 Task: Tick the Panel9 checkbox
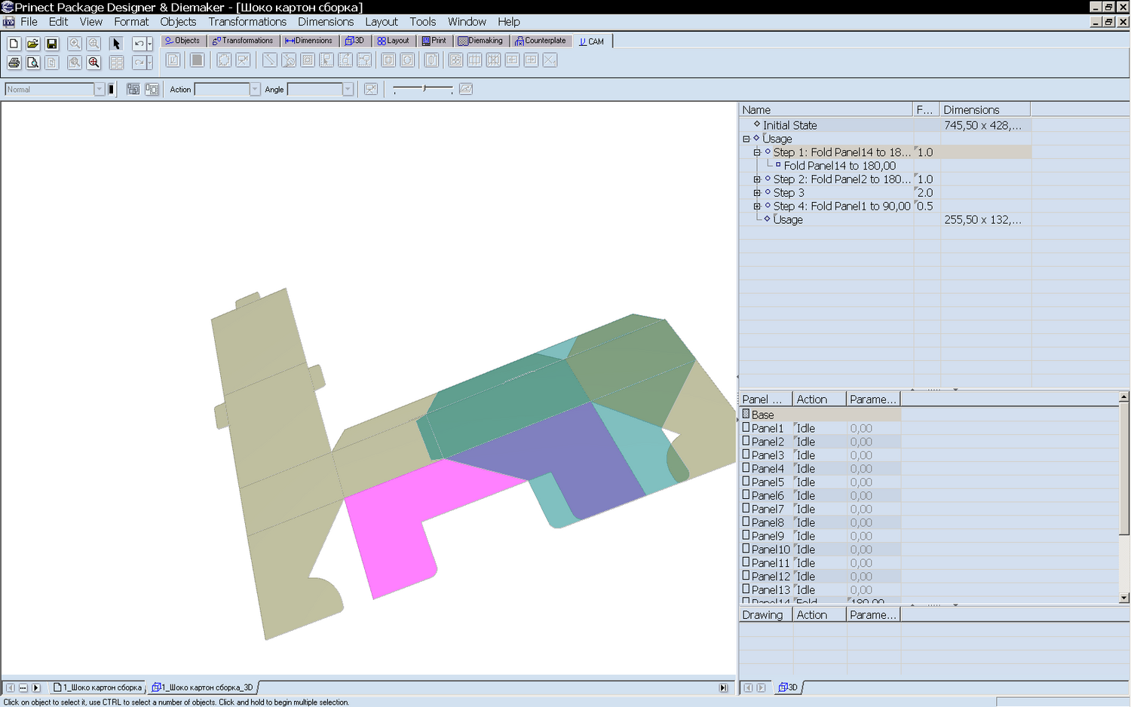(x=746, y=535)
